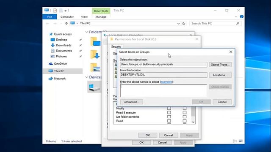Click the Advanced button in Select Users dialog
271x152 pixels.
pyautogui.click(x=132, y=102)
